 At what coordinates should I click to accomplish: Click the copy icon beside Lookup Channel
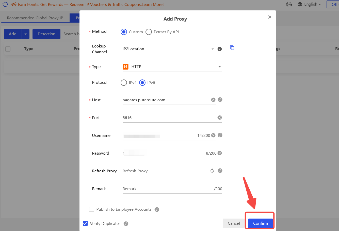[x=232, y=48]
